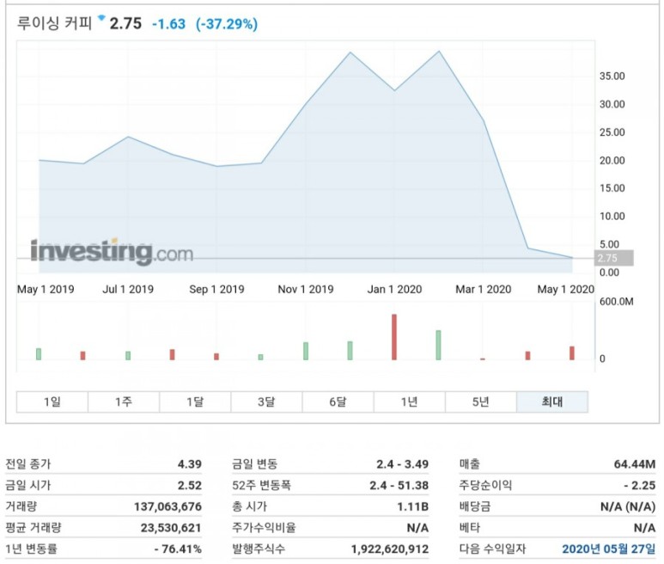This screenshot has height=564, width=664.
Task: Select the 1주 time range tab
Action: point(124,402)
